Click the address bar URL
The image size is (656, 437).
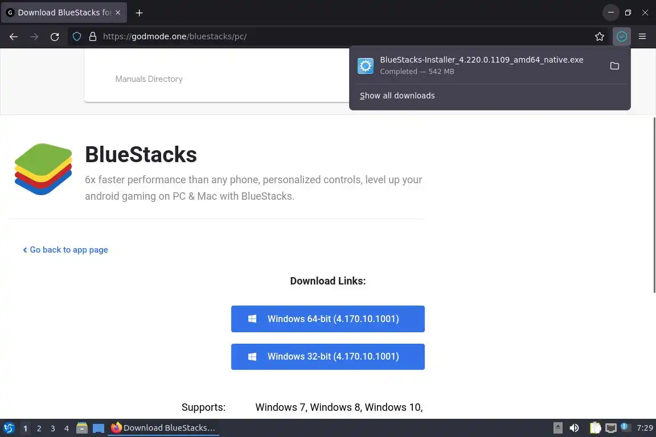(175, 37)
